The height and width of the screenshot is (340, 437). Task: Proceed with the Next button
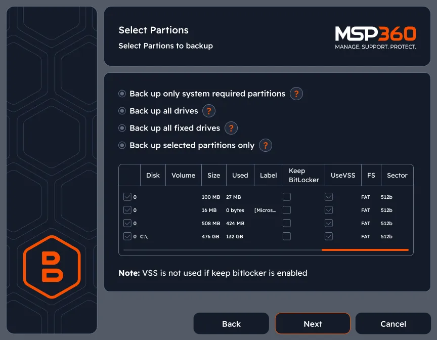[x=313, y=324]
